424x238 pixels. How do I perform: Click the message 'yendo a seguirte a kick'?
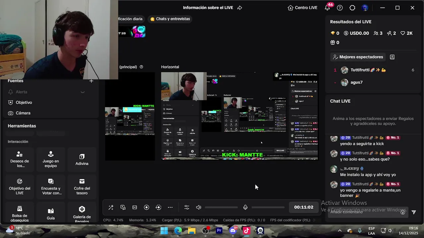[x=362, y=144]
